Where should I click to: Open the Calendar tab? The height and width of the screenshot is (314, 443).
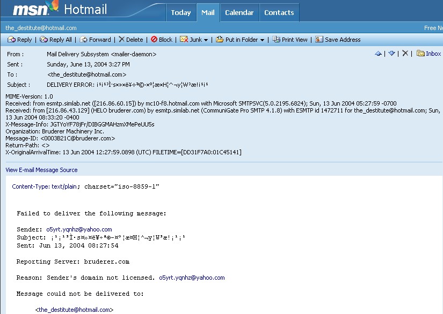[239, 12]
